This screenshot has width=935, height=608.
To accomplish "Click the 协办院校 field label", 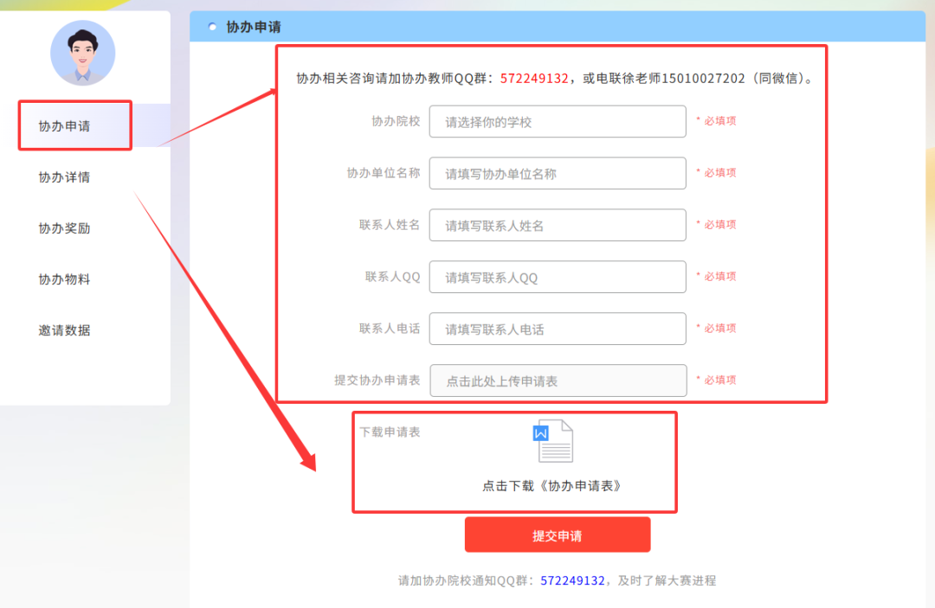I will click(396, 121).
